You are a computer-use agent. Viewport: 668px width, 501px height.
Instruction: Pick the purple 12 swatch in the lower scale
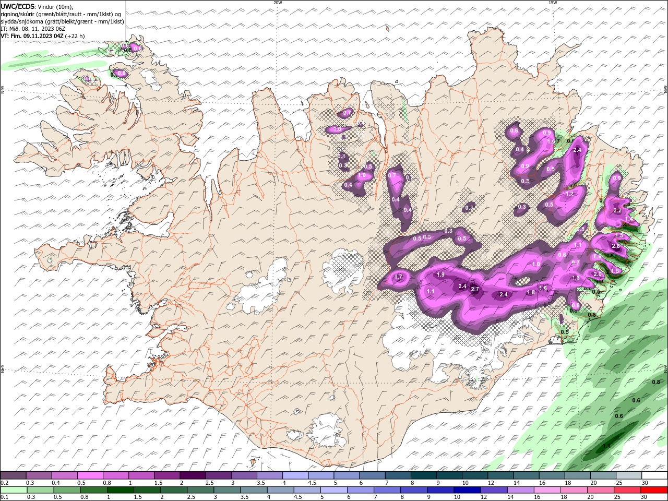494,490
